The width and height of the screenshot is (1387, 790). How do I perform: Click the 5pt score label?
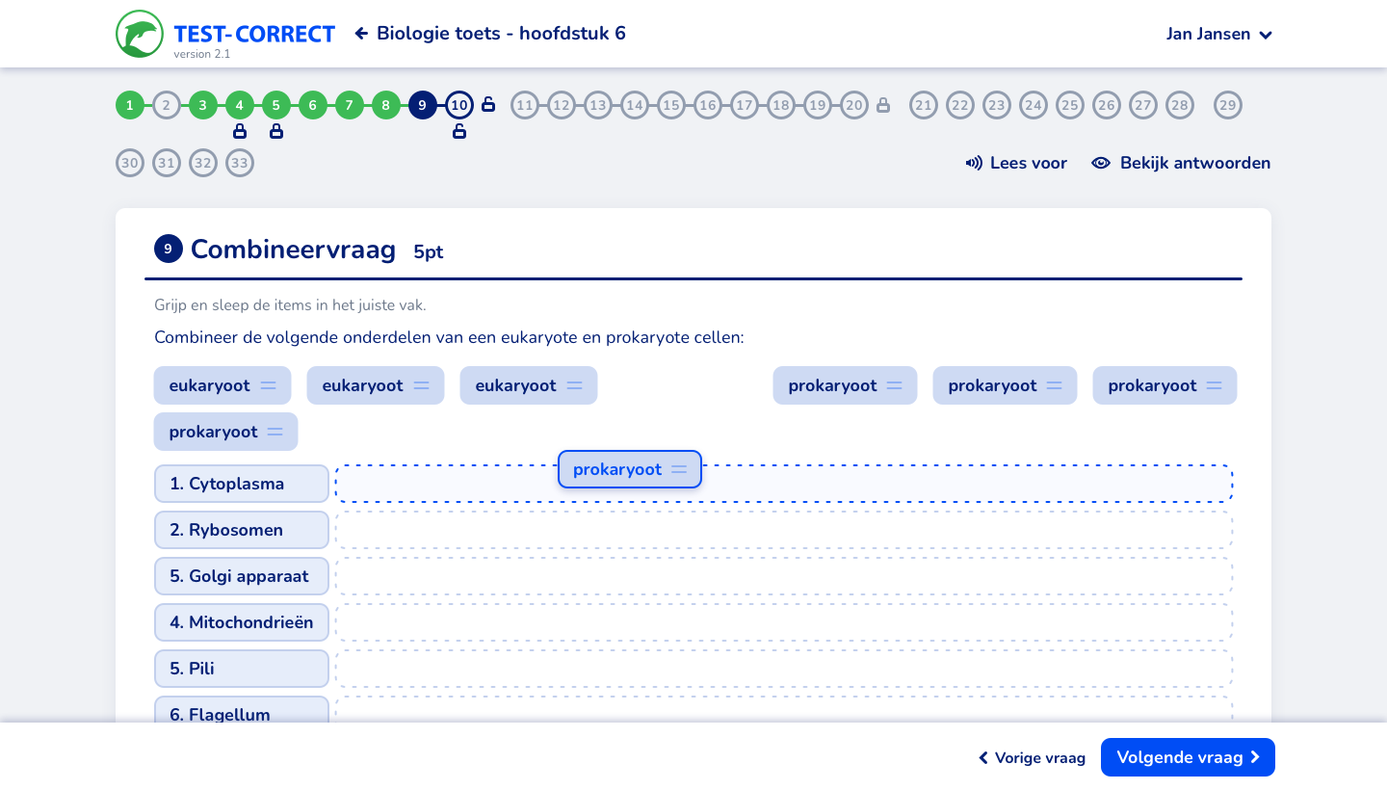pyautogui.click(x=429, y=252)
